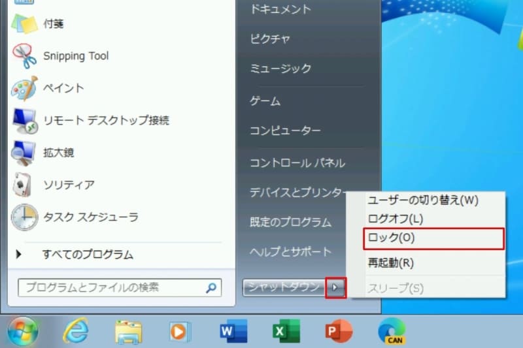This screenshot has width=523, height=348.
Task: Open Word from the taskbar
Action: pyautogui.click(x=233, y=331)
